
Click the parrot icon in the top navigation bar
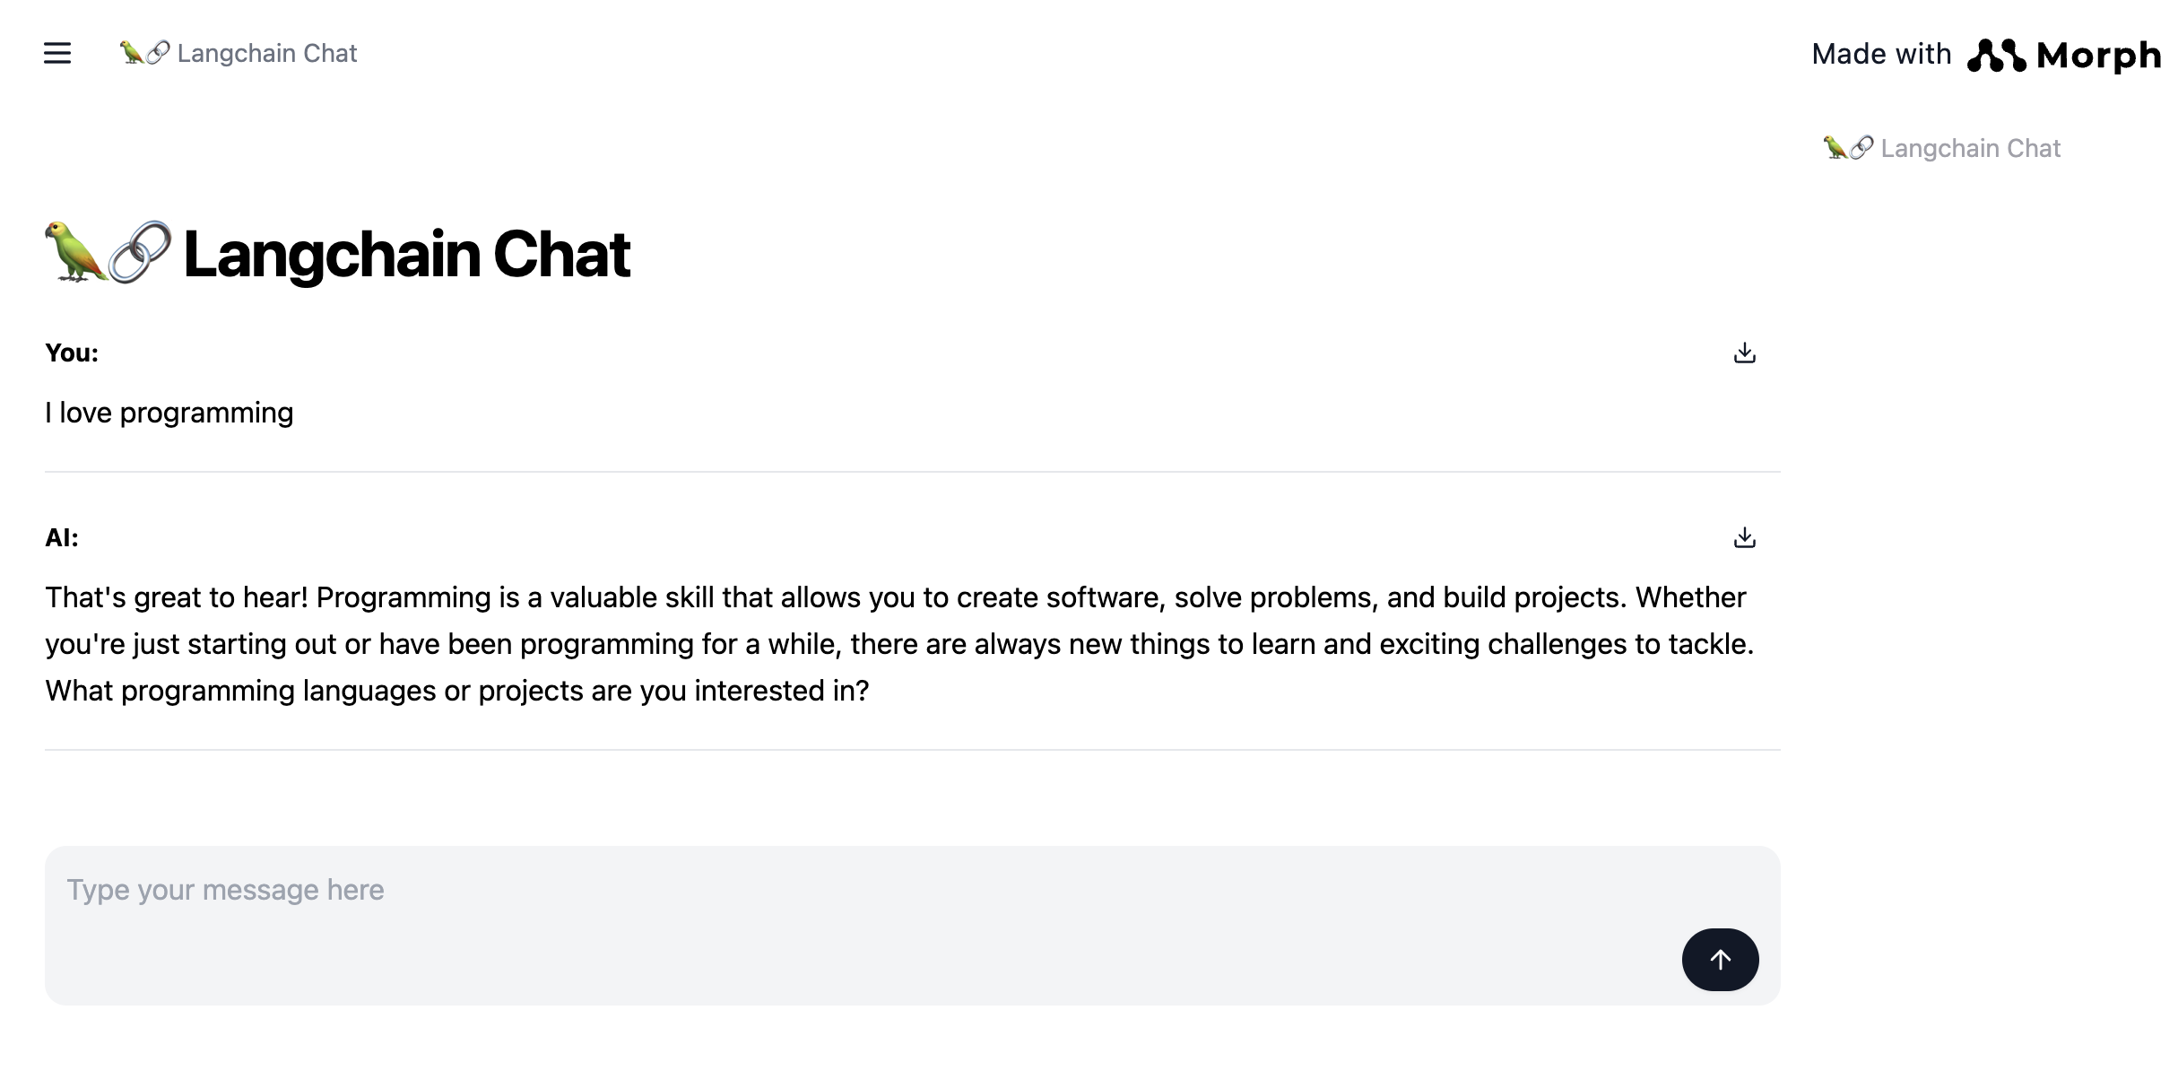point(131,53)
